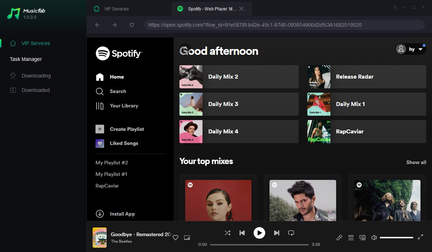Open My Playlist #2
This screenshot has width=432, height=252.
112,163
